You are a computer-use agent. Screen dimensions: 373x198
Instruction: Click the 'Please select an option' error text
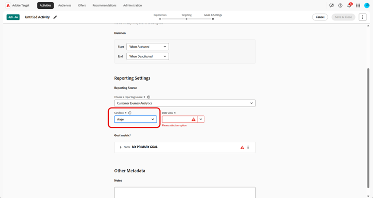174,125
